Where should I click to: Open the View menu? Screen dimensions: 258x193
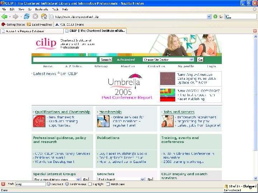tap(21, 9)
